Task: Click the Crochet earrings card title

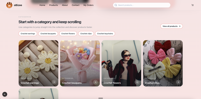Action: pyautogui.click(x=30, y=83)
